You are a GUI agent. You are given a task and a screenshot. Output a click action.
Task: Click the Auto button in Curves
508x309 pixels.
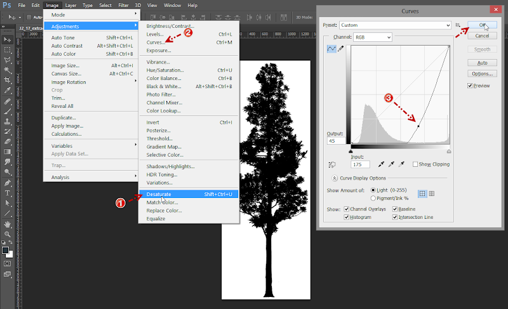tap(482, 63)
